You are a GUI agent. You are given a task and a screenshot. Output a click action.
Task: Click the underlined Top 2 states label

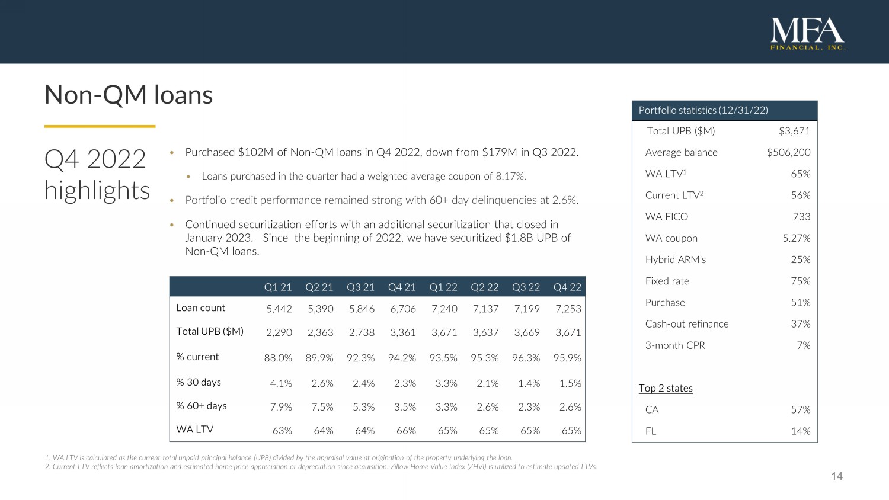(x=666, y=389)
